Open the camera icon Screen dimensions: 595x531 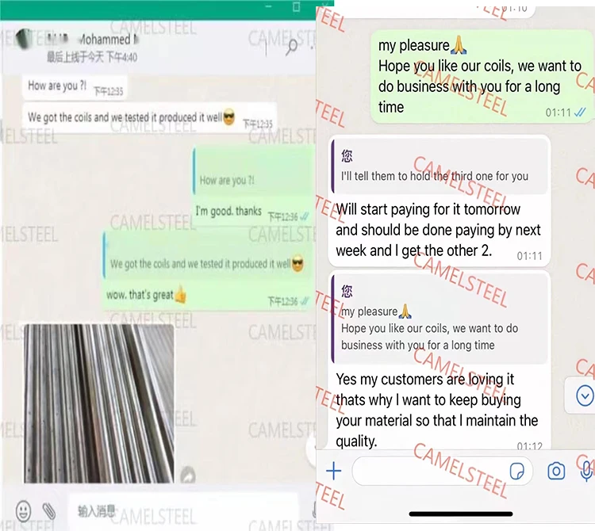click(x=556, y=471)
